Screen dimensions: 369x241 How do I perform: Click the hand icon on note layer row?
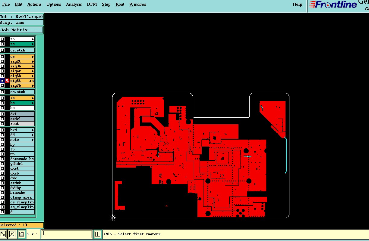(x=33, y=140)
